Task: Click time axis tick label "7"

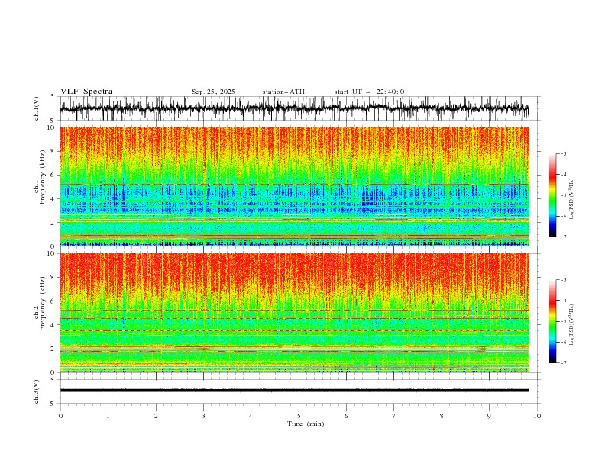Action: pos(394,416)
